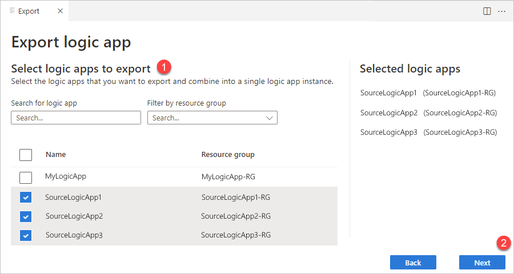Click the split editor icon
The image size is (514, 274).
487,11
